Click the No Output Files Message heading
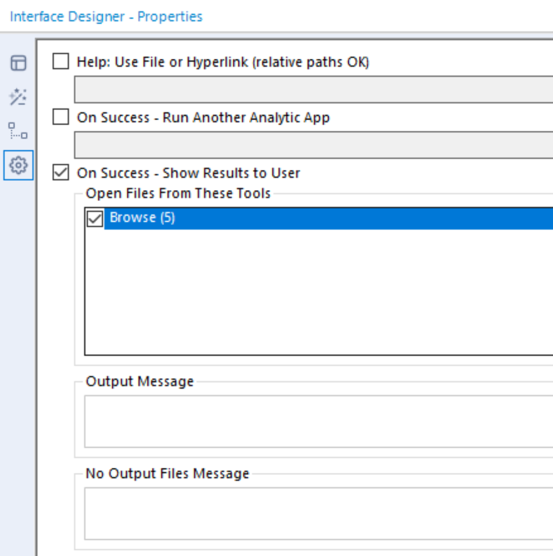Screen dimensions: 553x556 (167, 474)
